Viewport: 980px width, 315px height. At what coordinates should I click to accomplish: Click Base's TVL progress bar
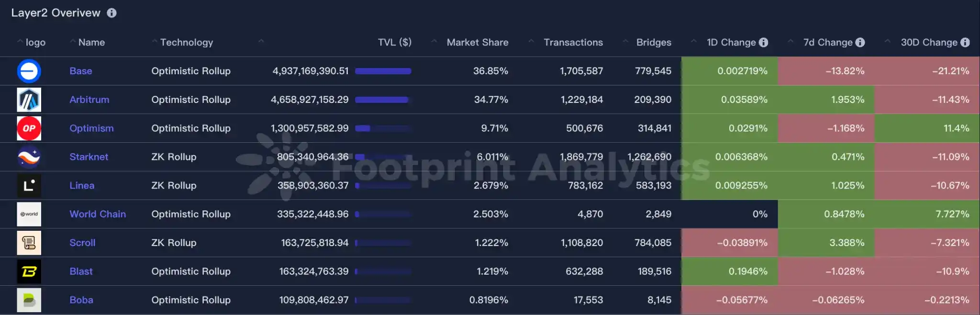click(x=382, y=71)
